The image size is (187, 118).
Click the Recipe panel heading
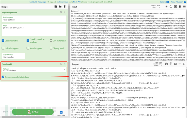coord(4,7)
